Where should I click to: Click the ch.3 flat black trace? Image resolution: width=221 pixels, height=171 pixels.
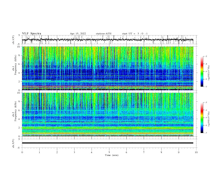(x=108, y=143)
